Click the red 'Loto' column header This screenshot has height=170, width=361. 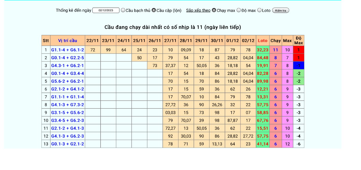[262, 41]
